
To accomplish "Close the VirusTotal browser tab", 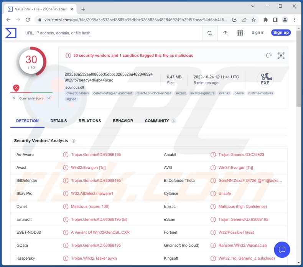I will tap(71, 9).
